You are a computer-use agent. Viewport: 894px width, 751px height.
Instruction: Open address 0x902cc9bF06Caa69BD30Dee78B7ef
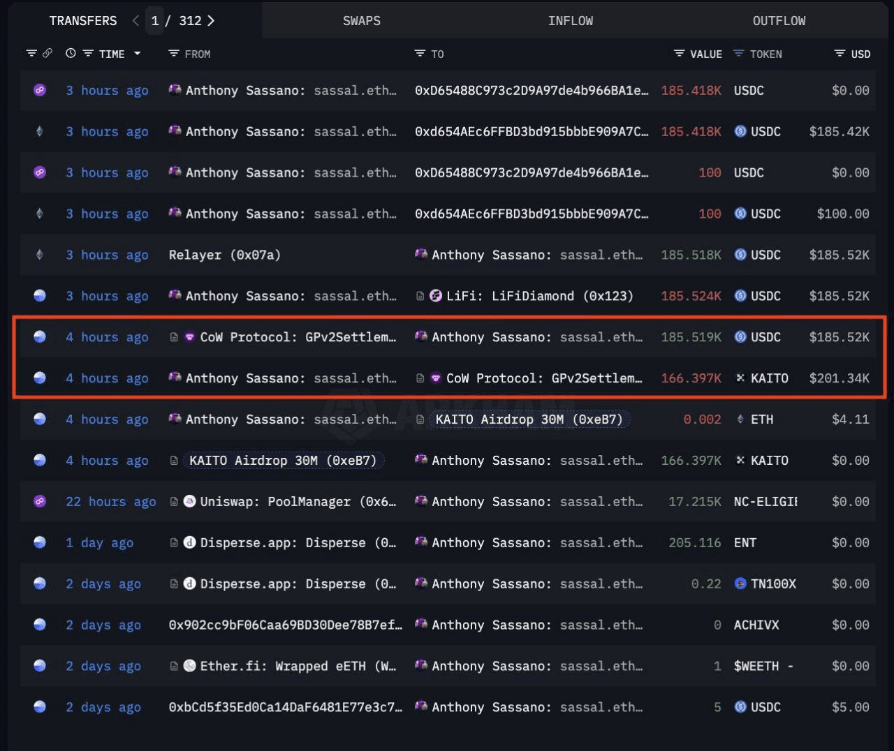(286, 625)
